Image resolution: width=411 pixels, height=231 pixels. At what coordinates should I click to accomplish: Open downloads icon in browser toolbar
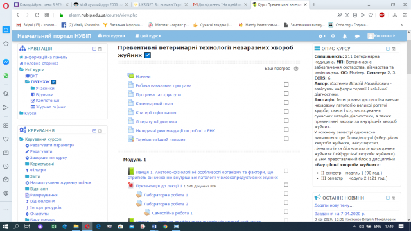coord(395,15)
